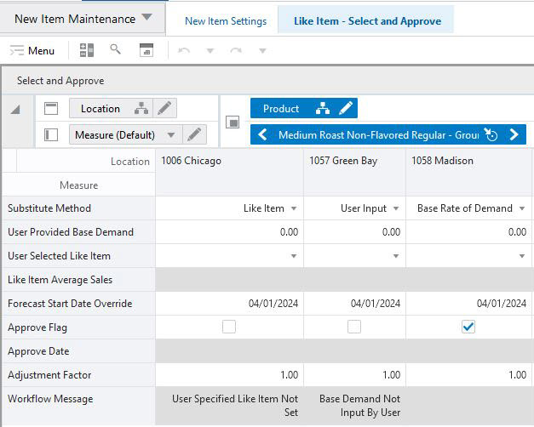Viewport: 534px width, 427px height.
Task: Click the search magnifier icon
Action: coord(115,49)
